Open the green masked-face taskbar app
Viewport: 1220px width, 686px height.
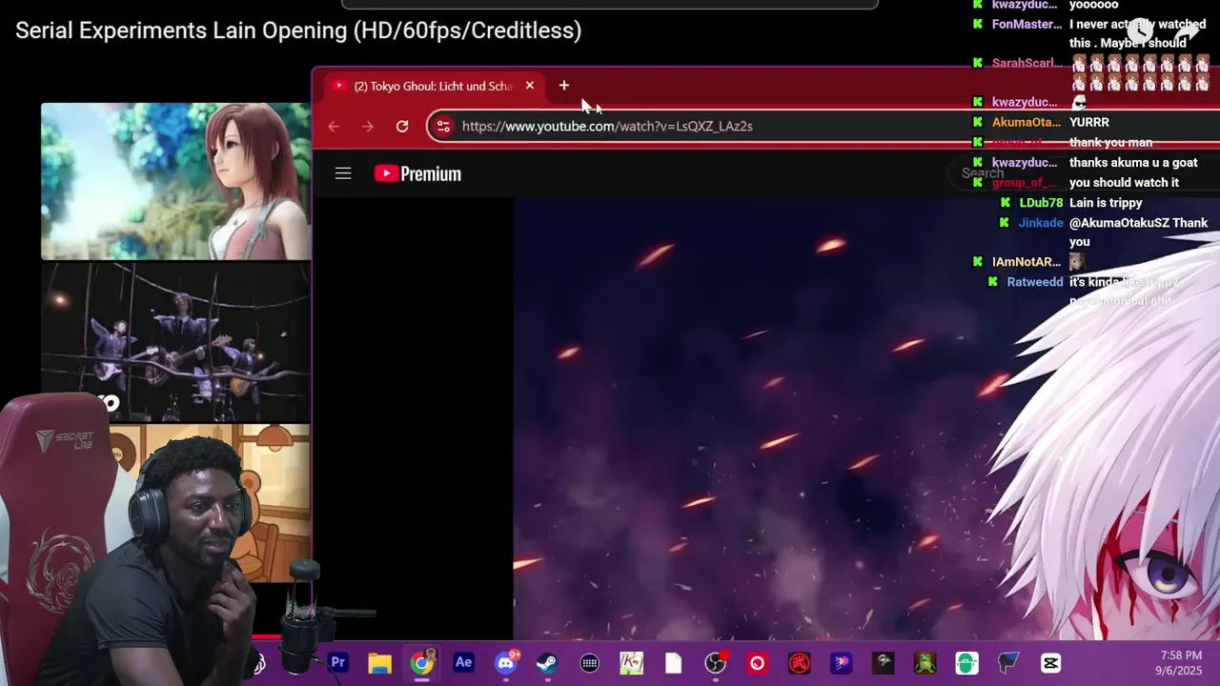click(x=966, y=663)
